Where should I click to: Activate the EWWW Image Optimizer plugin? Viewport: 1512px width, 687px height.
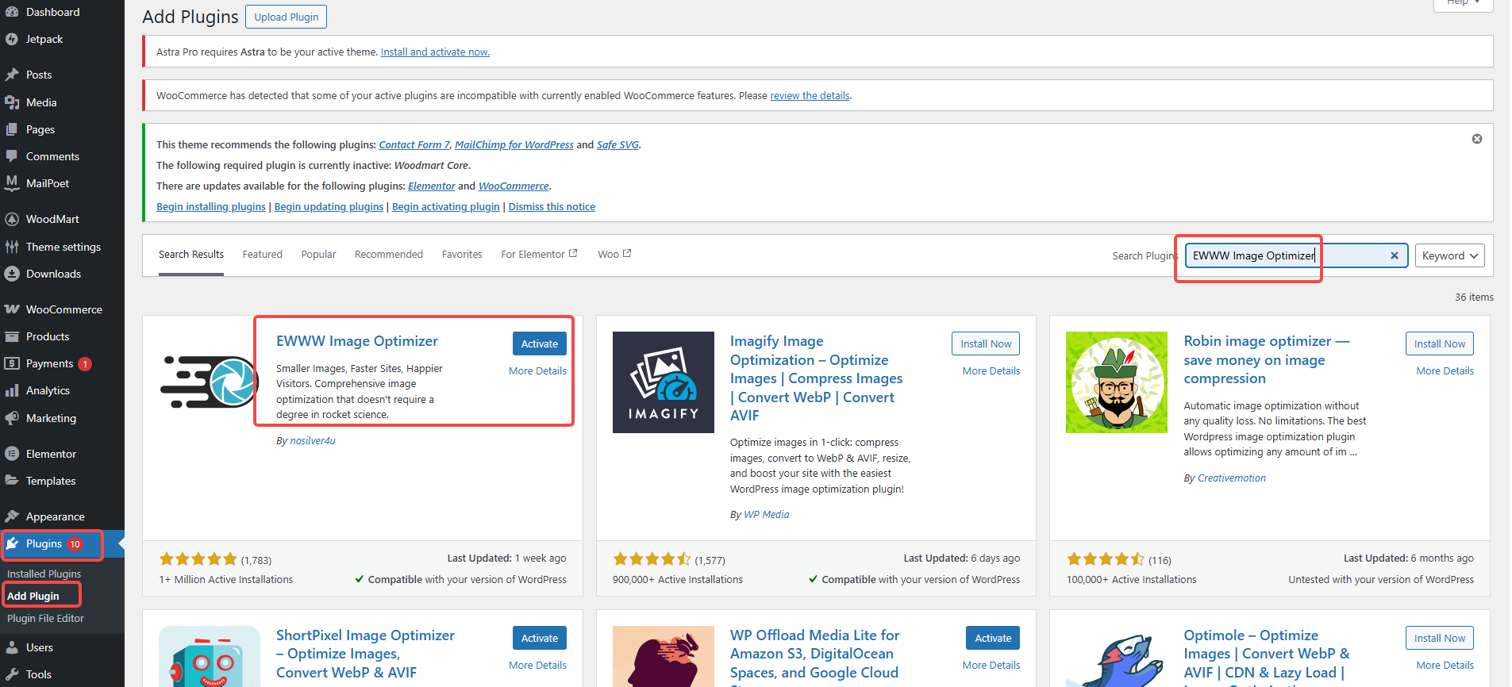pos(539,343)
